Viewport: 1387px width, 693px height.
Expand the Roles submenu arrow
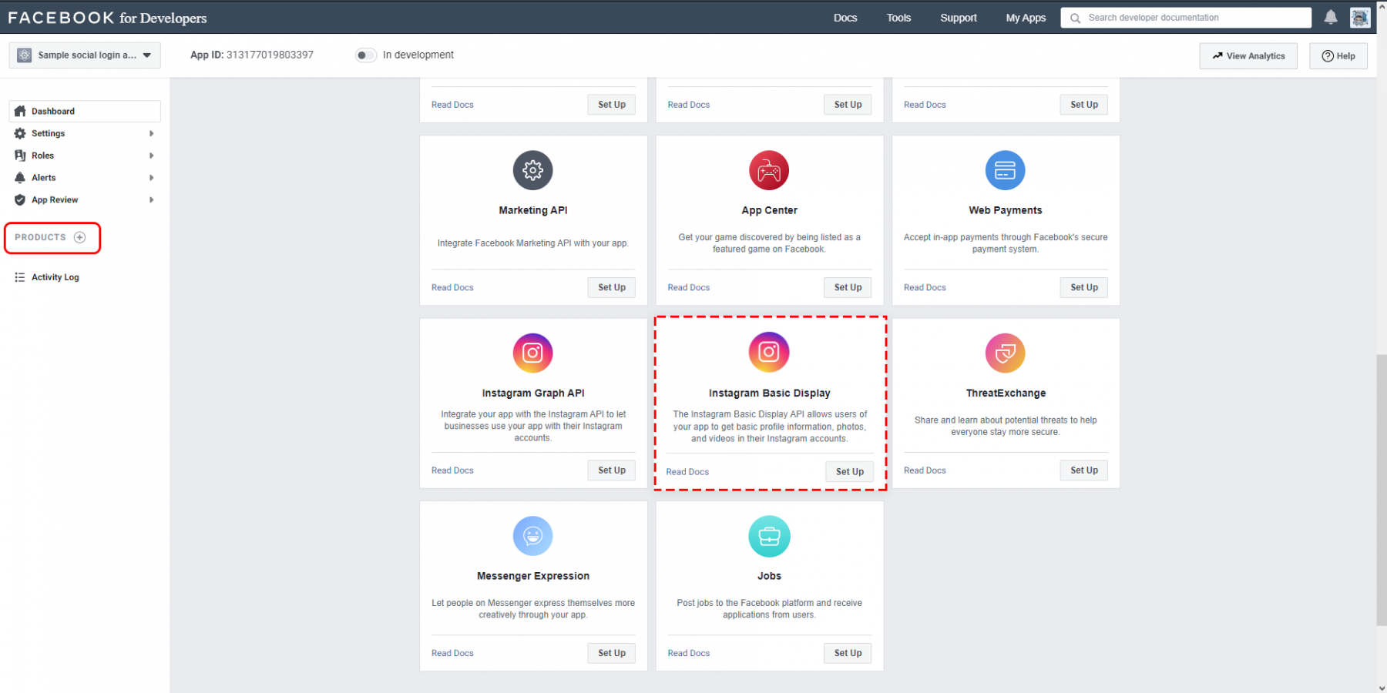tap(151, 156)
